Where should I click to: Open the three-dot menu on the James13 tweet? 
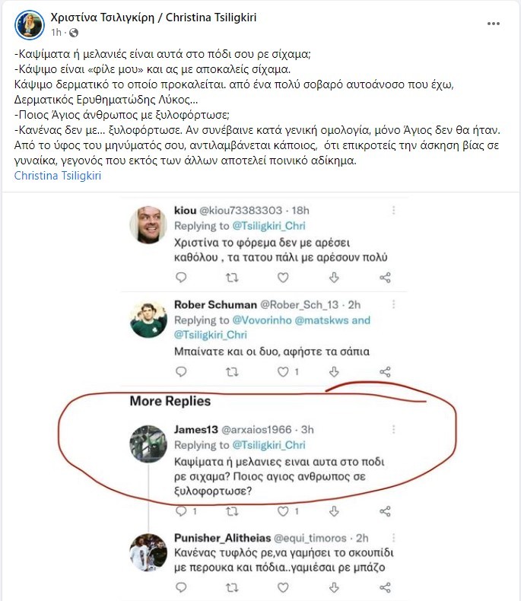(393, 430)
